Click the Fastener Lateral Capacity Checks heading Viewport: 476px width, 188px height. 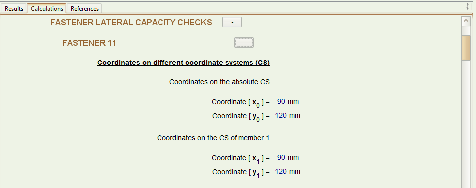131,22
